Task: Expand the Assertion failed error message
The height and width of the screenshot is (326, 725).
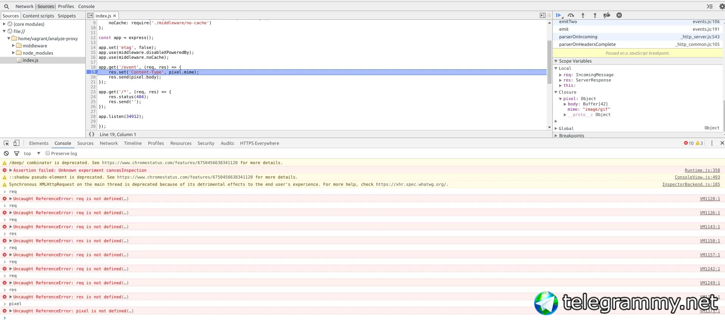Action: (x=11, y=171)
